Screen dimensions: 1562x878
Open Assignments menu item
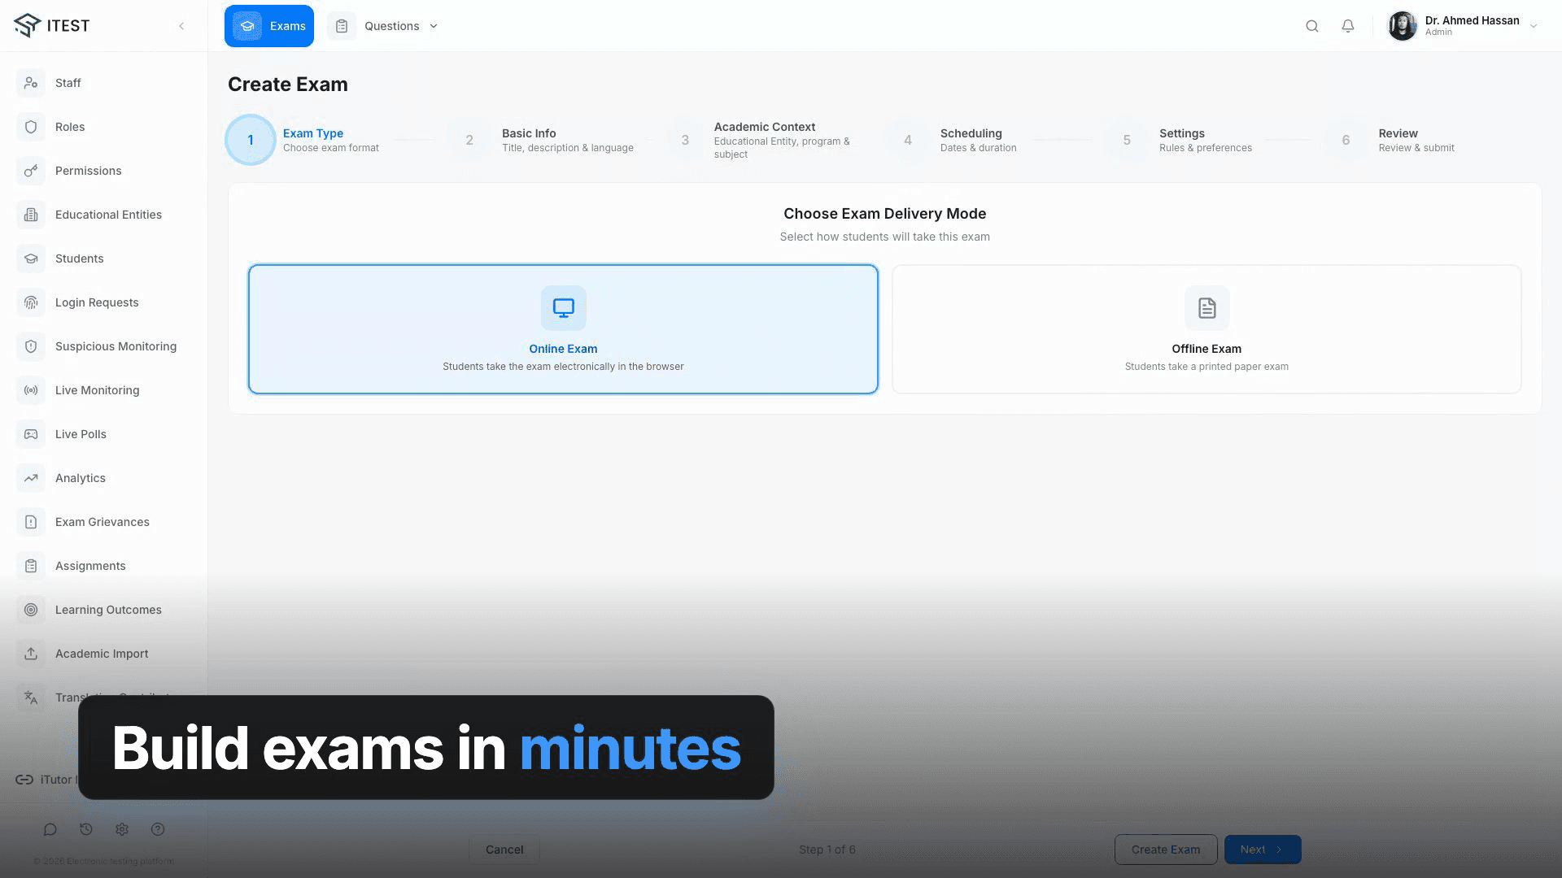pyautogui.click(x=104, y=566)
